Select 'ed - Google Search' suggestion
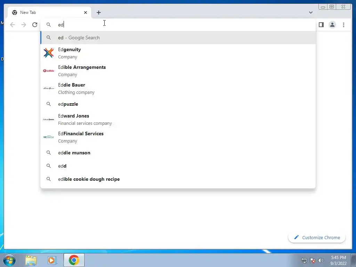 pyautogui.click(x=178, y=38)
